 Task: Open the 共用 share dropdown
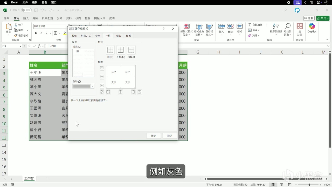click(323, 18)
